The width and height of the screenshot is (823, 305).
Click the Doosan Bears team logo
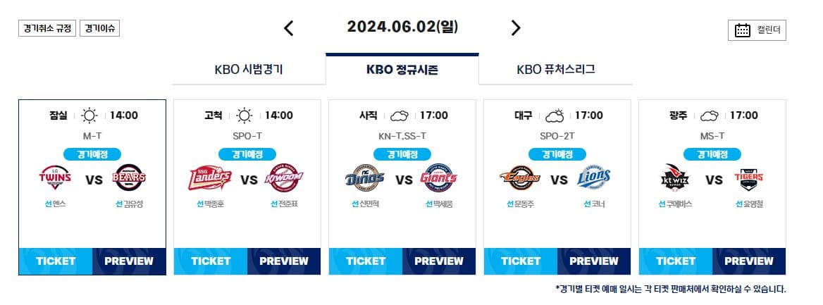click(x=129, y=178)
